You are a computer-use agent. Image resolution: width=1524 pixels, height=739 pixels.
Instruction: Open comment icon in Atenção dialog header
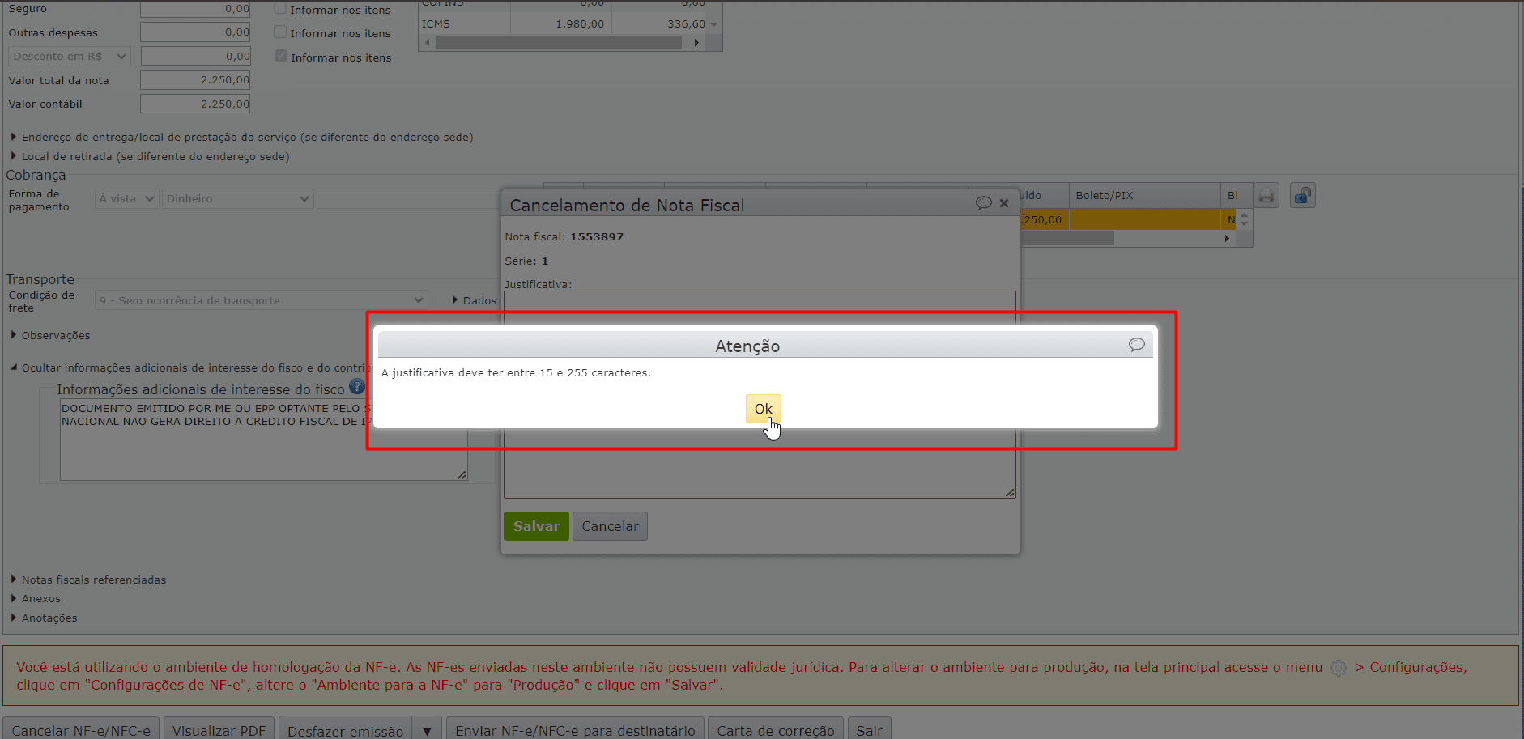click(x=1137, y=345)
